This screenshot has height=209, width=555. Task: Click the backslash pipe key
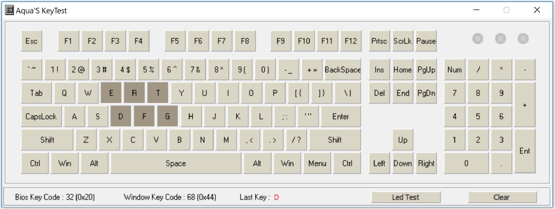click(x=348, y=93)
